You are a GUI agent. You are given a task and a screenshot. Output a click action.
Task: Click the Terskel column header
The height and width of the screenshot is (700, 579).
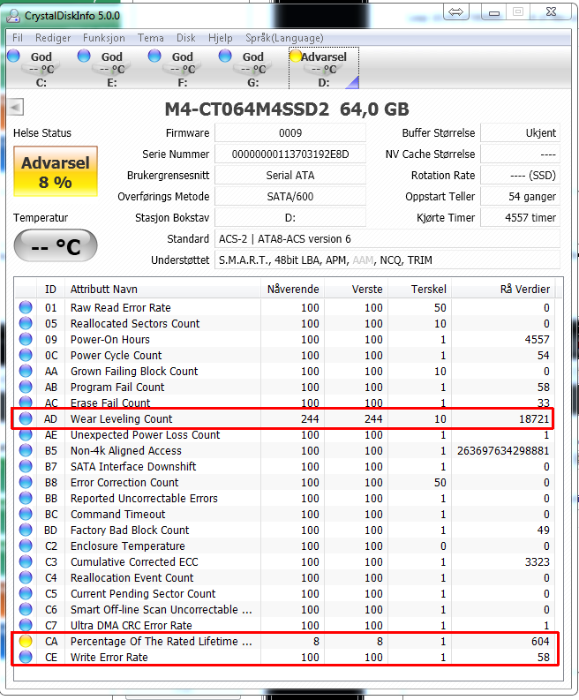[420, 290]
